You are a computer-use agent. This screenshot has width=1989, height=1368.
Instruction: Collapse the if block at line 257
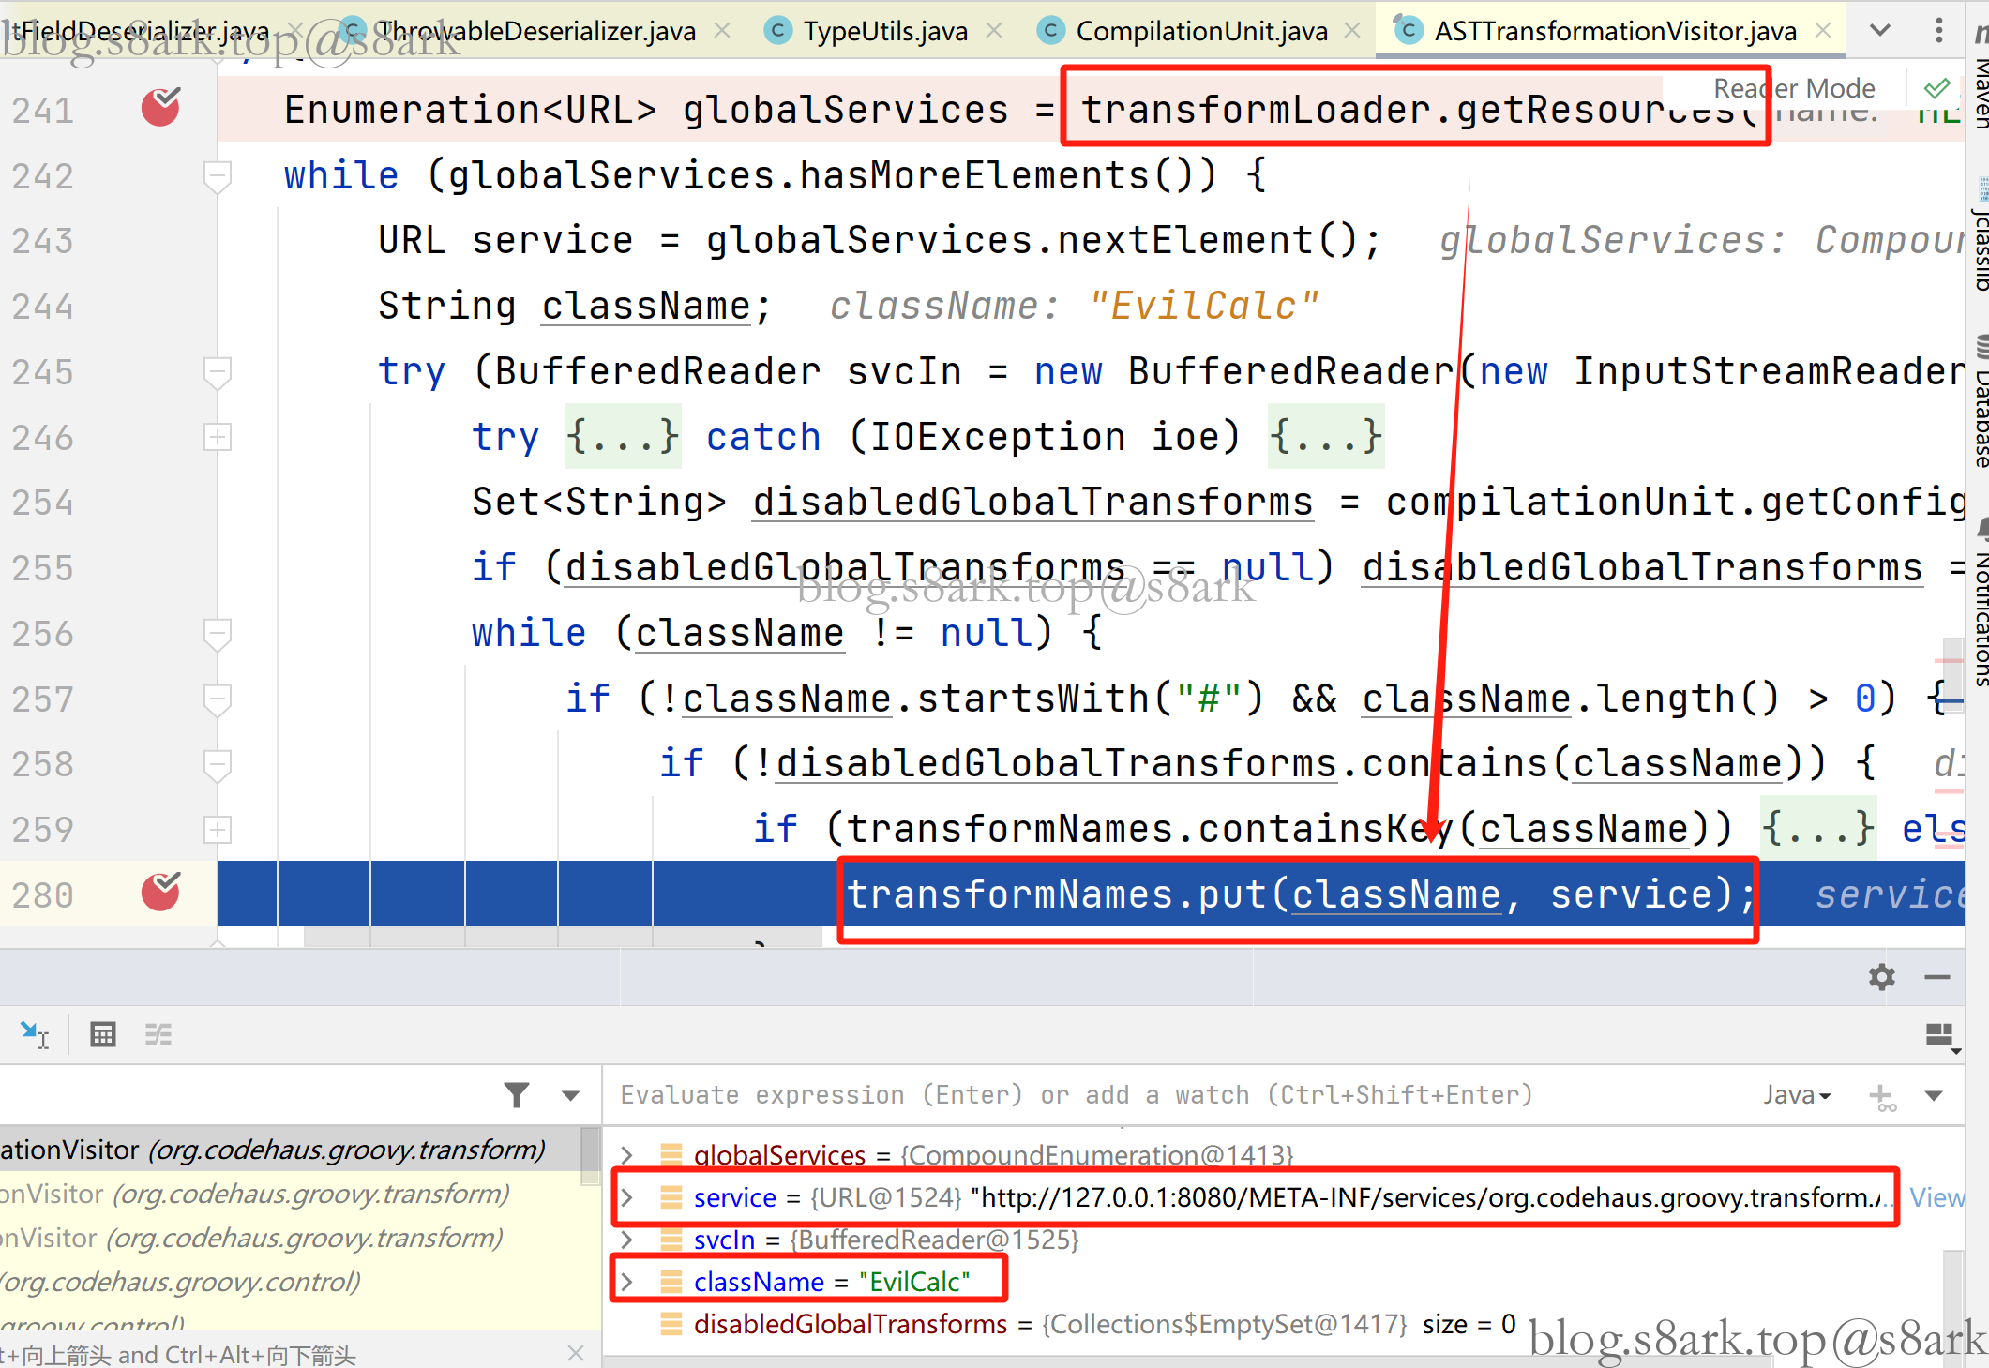tap(217, 699)
